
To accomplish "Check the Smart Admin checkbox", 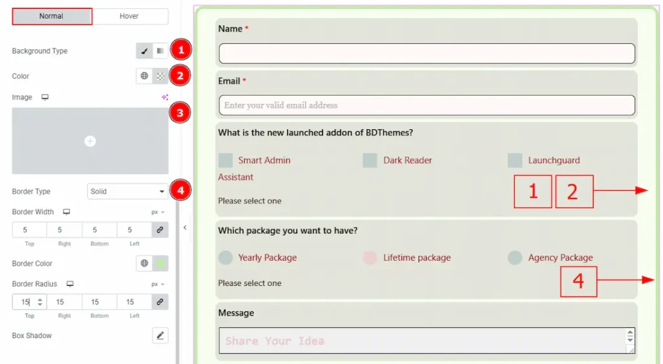I will 225,160.
